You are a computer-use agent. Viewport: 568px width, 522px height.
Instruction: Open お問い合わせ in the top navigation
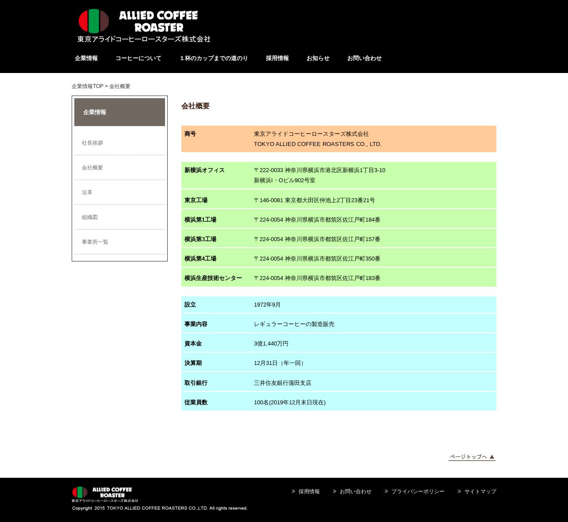(365, 58)
